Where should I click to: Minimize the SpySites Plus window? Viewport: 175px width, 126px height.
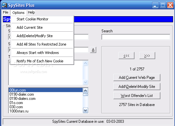click(x=155, y=5)
